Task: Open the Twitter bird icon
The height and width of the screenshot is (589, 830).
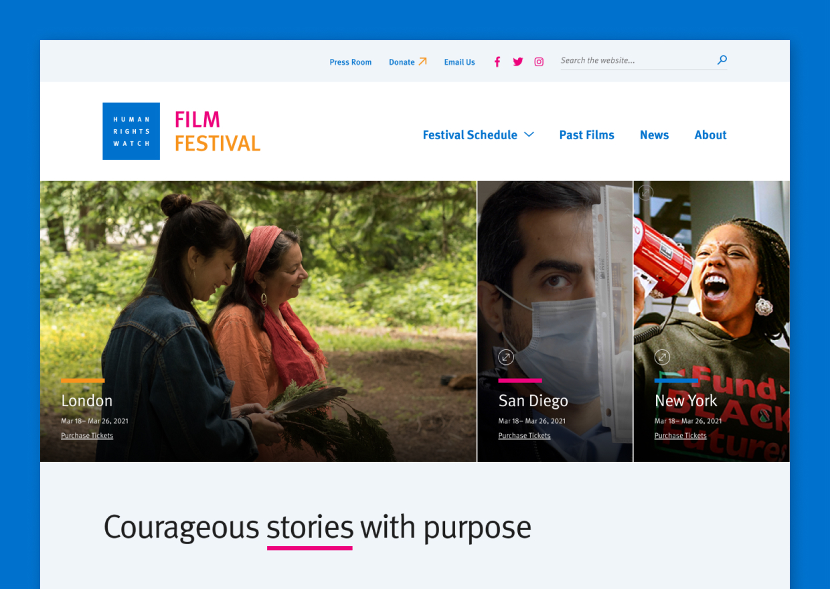Action: (518, 62)
